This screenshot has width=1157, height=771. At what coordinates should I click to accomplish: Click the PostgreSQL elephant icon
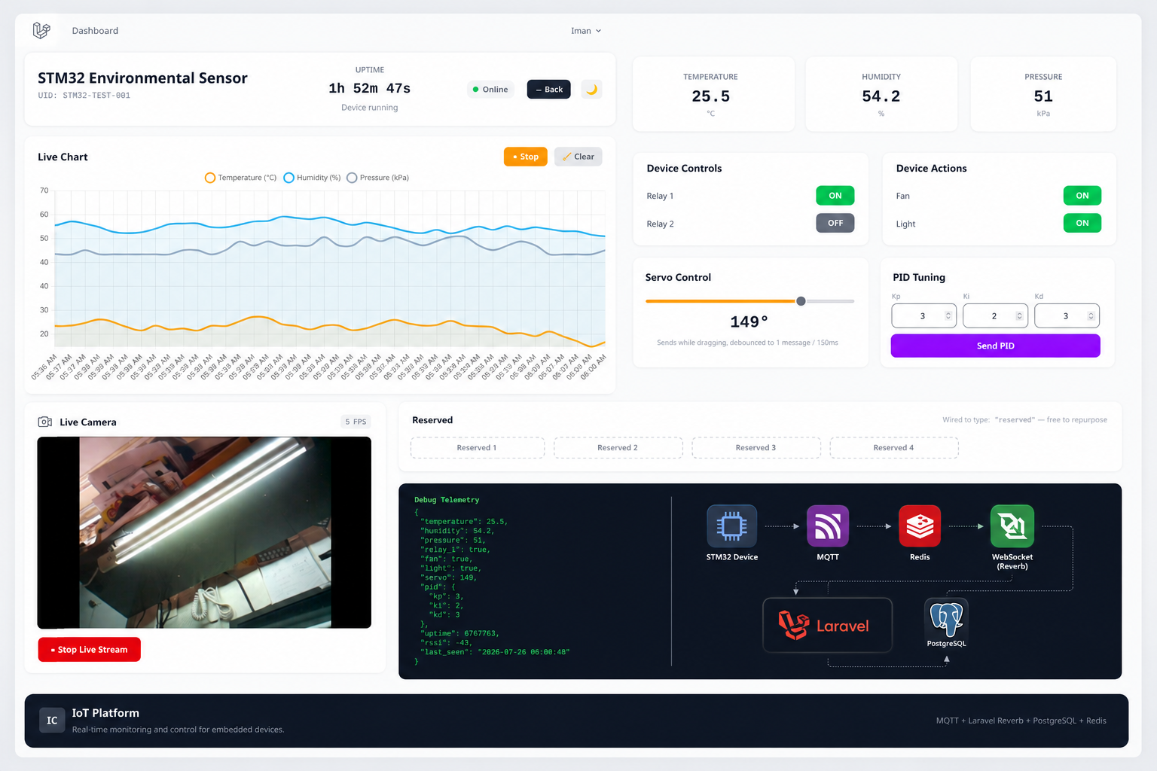click(946, 619)
